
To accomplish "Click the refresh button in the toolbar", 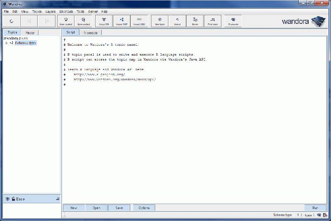I will tap(11, 21).
